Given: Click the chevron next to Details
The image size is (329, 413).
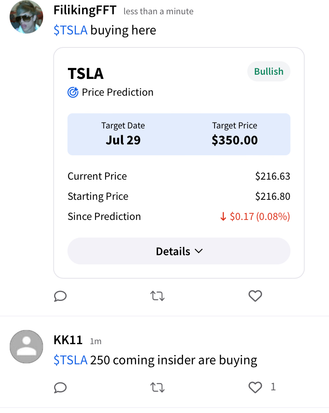Looking at the screenshot, I should click(x=199, y=251).
